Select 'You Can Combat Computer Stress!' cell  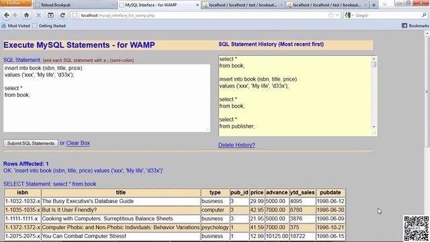121,236
